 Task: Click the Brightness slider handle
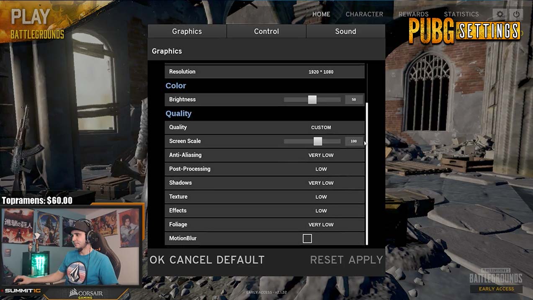point(312,100)
